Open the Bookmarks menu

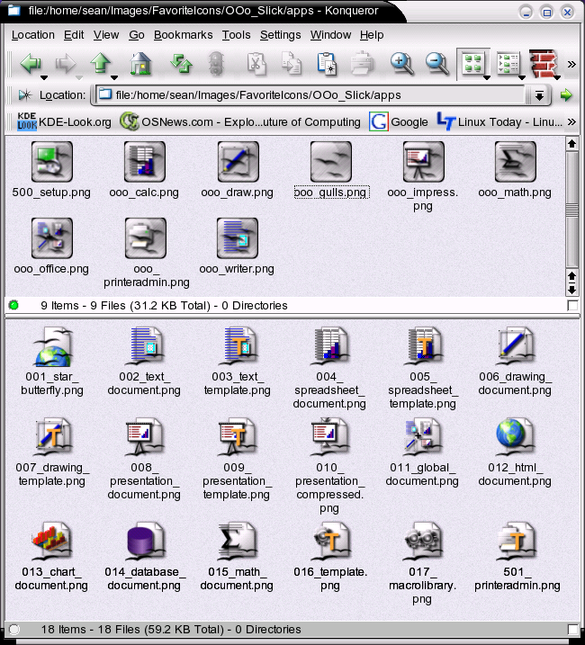(x=184, y=35)
